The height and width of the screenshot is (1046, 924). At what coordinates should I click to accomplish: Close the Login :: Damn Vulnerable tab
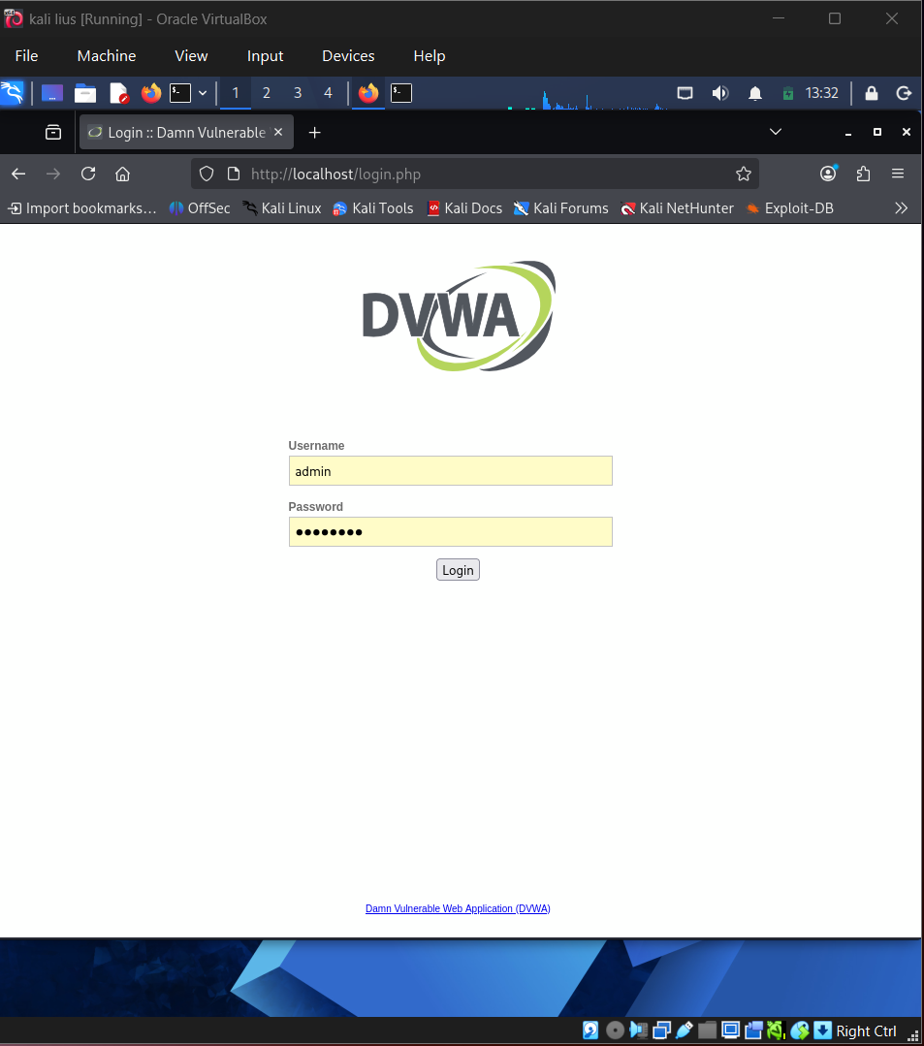click(278, 132)
